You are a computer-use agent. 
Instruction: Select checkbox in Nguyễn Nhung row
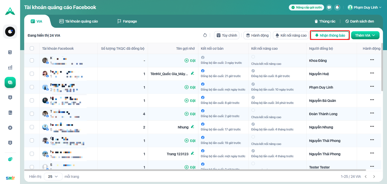32,127
